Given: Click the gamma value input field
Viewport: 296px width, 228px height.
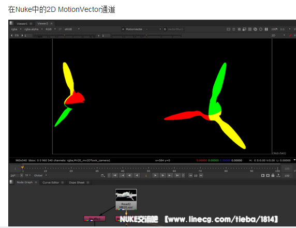Looking at the screenshot, I should (x=106, y=36).
